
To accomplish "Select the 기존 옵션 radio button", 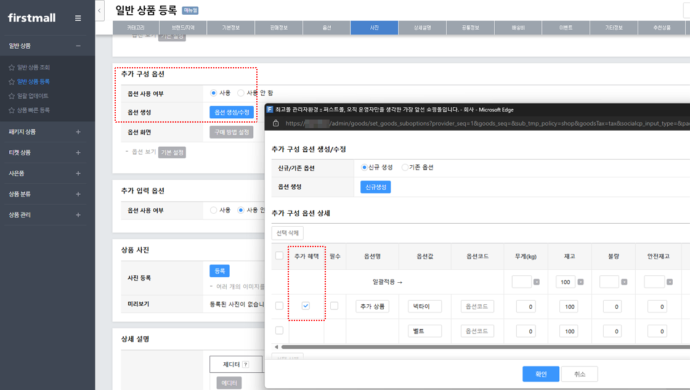I will pyautogui.click(x=405, y=167).
